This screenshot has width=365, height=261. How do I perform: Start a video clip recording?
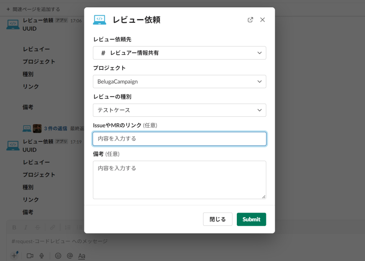point(30,256)
